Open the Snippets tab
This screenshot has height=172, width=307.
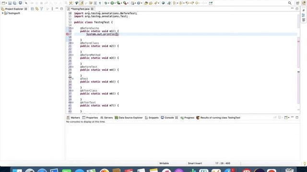[152, 118]
